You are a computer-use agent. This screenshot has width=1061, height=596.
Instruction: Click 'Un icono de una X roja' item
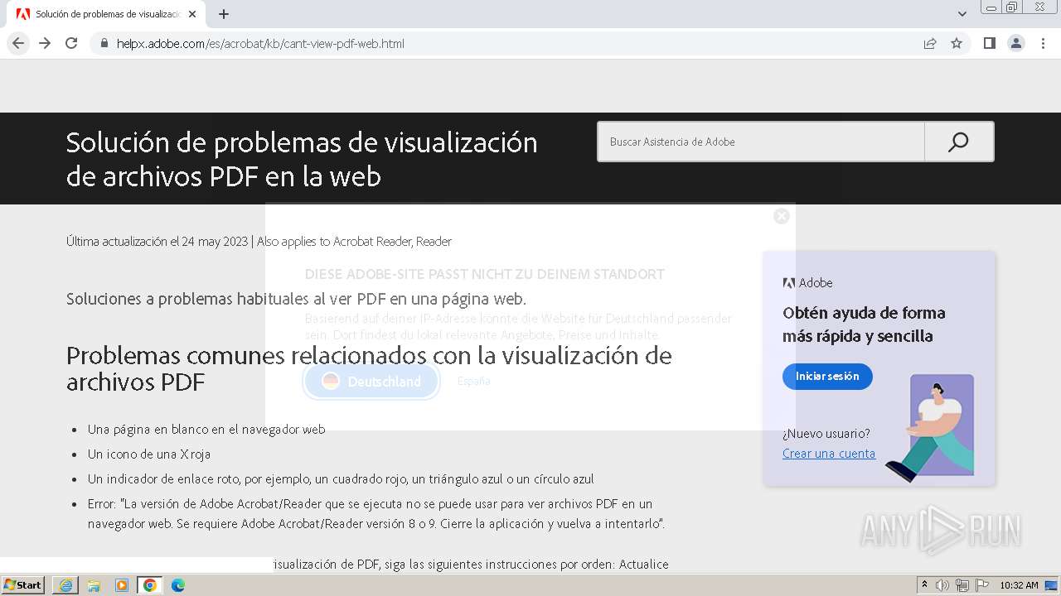pos(149,454)
